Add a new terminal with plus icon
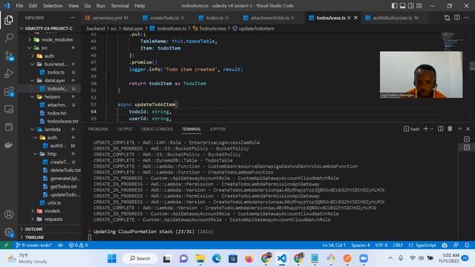The height and width of the screenshot is (267, 475). coord(425,129)
